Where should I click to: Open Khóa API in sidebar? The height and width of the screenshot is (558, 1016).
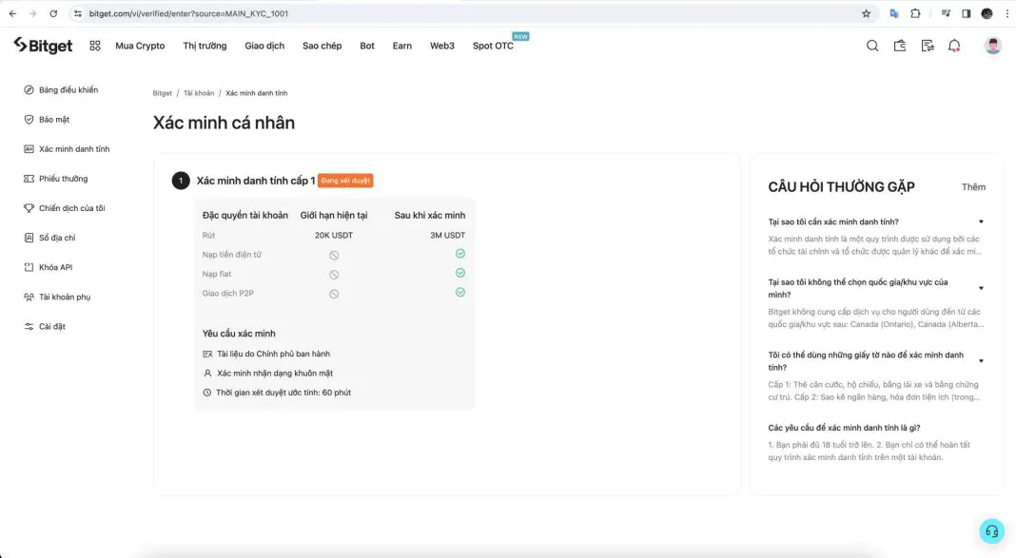point(48,267)
